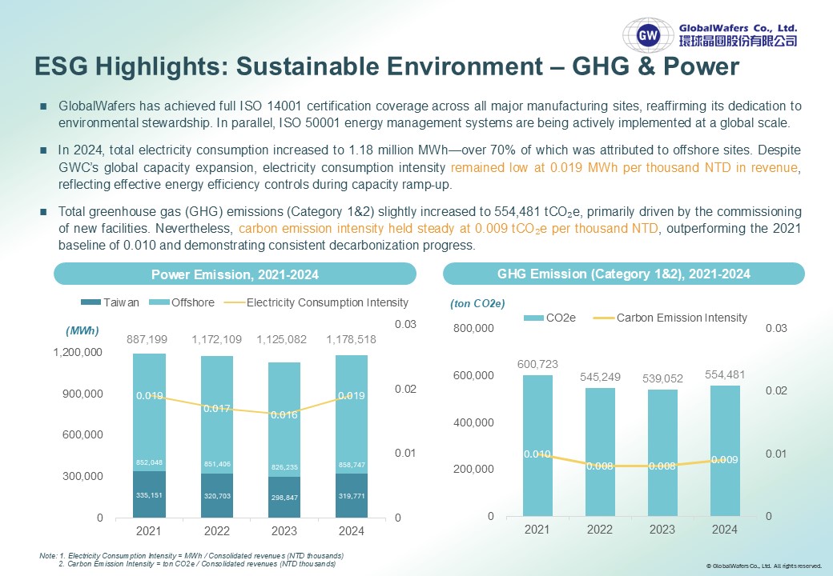Click the 2024 Offshore bar segment 858,747
The height and width of the screenshot is (576, 833).
(352, 414)
